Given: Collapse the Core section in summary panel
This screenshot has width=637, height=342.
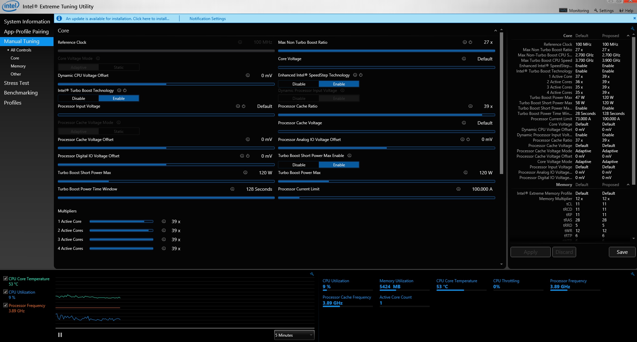Looking at the screenshot, I should tap(628, 36).
